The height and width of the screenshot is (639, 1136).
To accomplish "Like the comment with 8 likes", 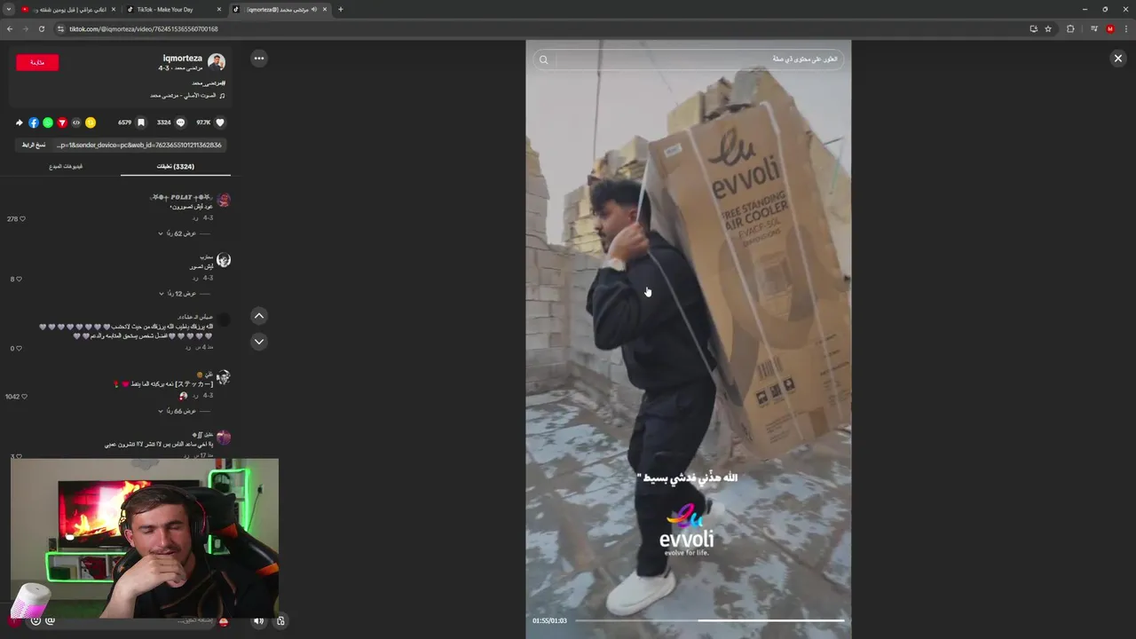I will 19,279.
